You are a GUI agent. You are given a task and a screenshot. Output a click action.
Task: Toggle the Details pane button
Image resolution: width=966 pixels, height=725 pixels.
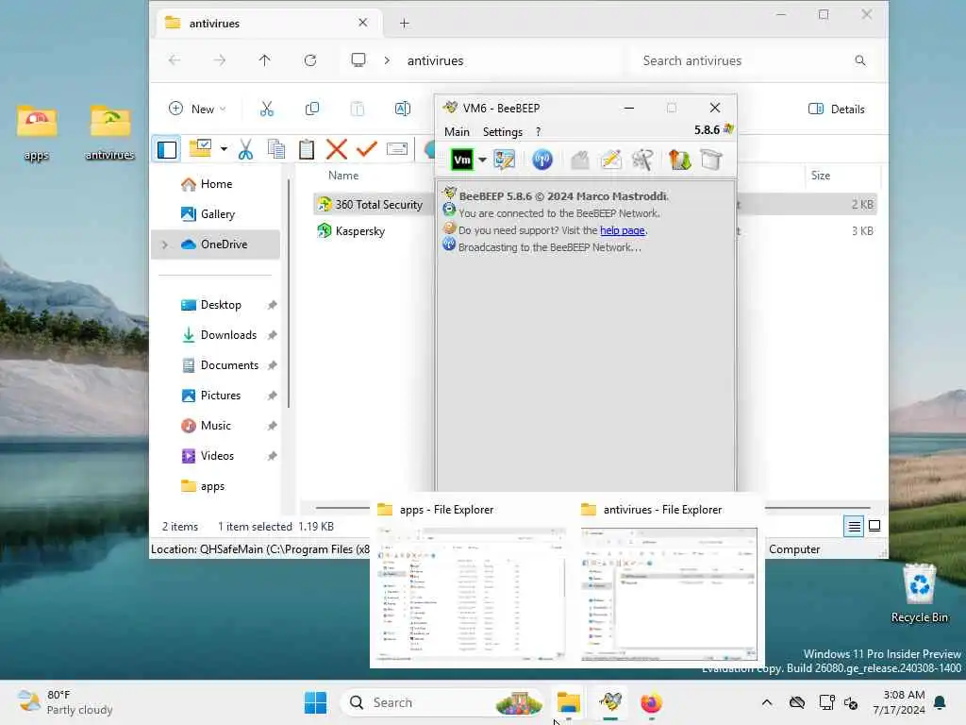tap(836, 110)
